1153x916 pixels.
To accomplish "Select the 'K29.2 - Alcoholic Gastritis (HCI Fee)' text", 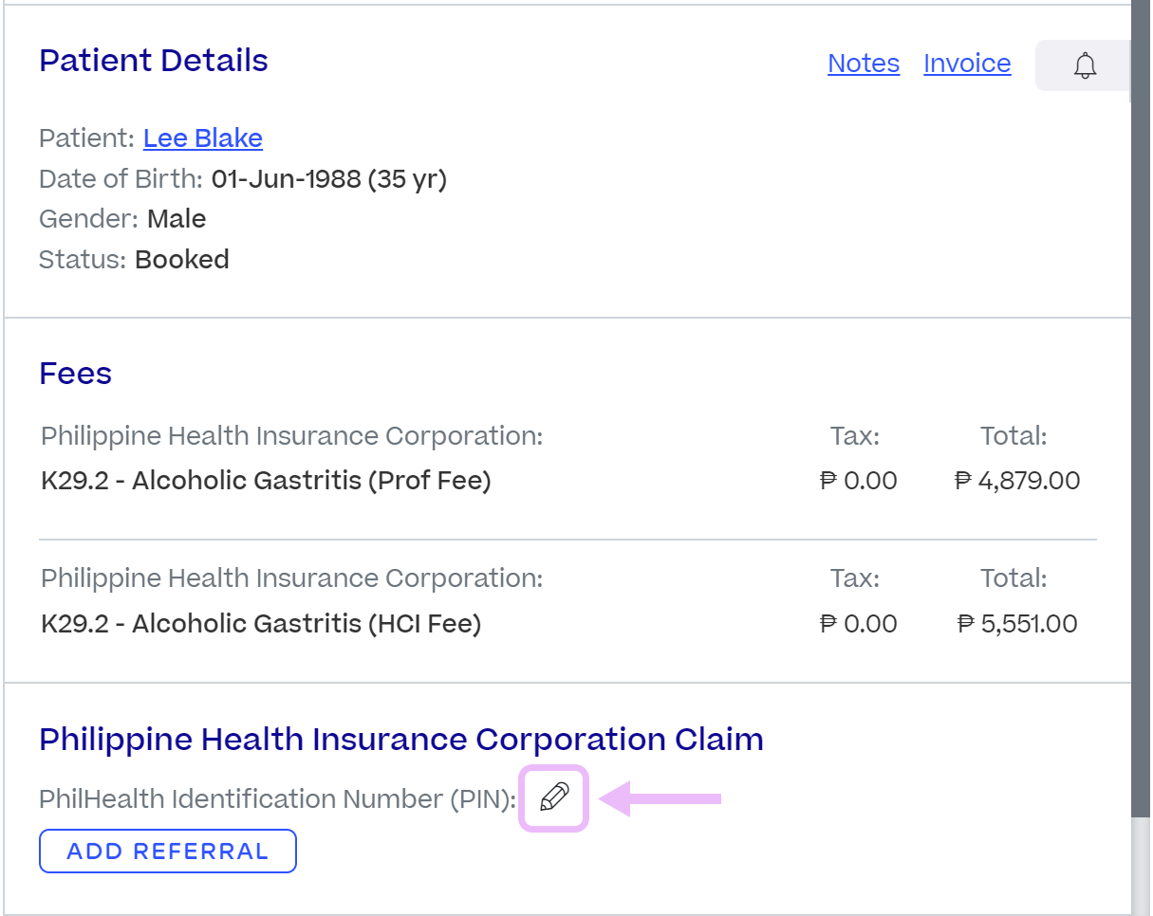I will click(261, 624).
